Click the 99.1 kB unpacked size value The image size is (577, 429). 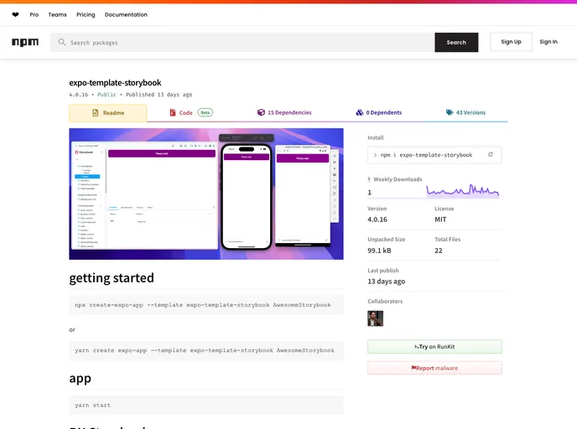379,251
